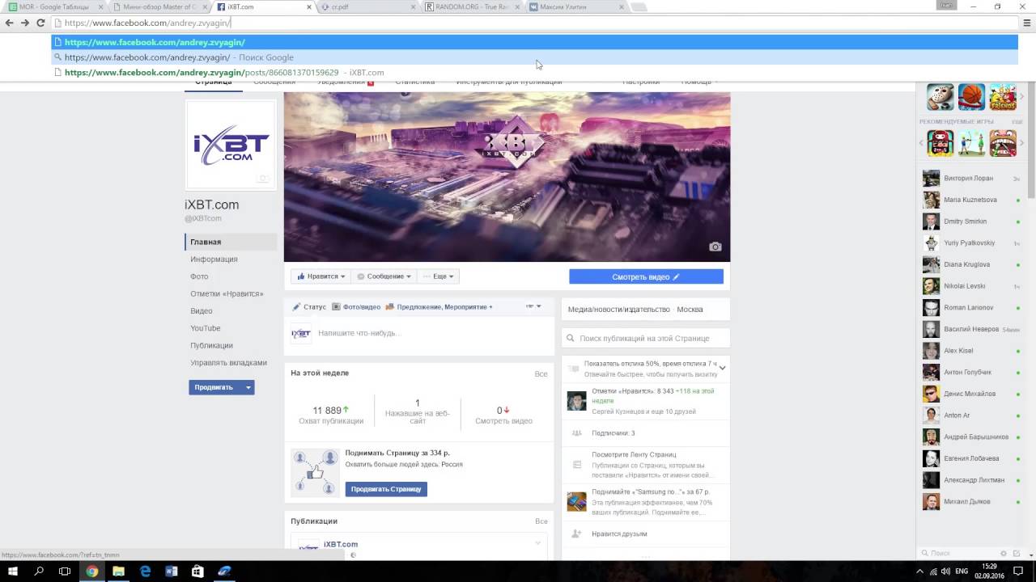Expand the response rate chevron
The width and height of the screenshot is (1036, 582).
coord(722,369)
